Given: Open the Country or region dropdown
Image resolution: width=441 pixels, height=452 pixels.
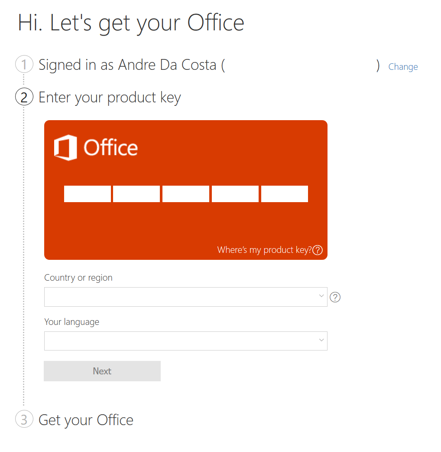Looking at the screenshot, I should tap(186, 297).
